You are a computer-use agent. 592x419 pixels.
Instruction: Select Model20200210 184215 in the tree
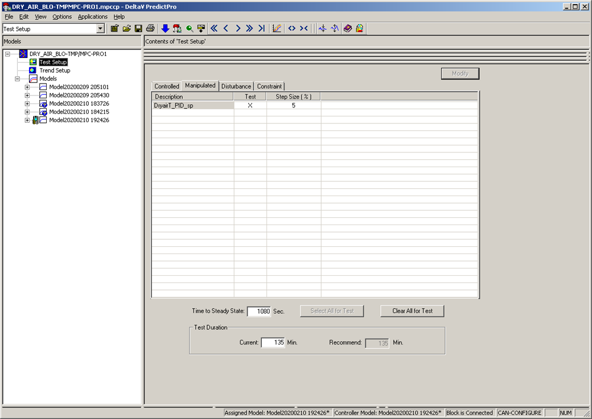79,111
